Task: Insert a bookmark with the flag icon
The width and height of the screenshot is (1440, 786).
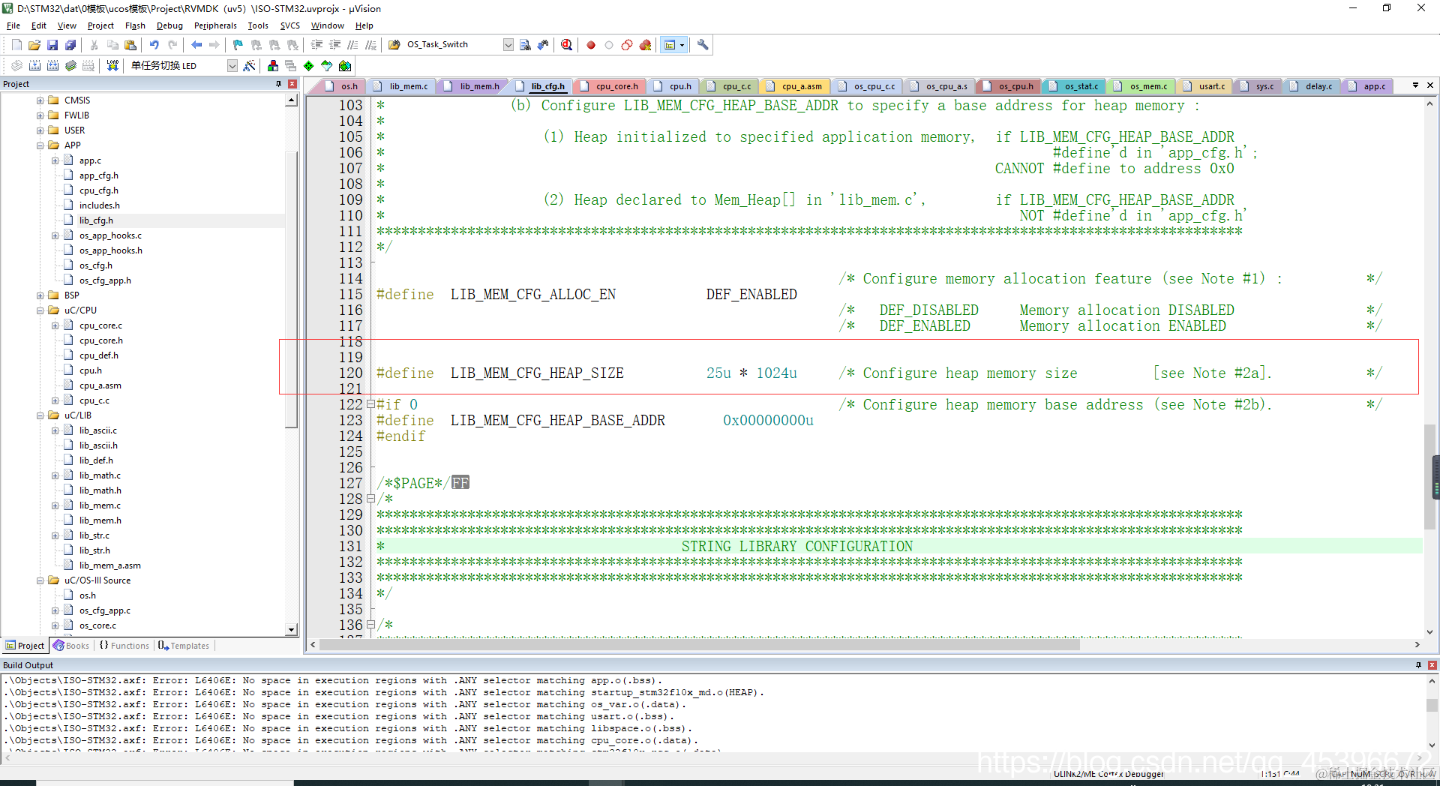Action: (238, 45)
